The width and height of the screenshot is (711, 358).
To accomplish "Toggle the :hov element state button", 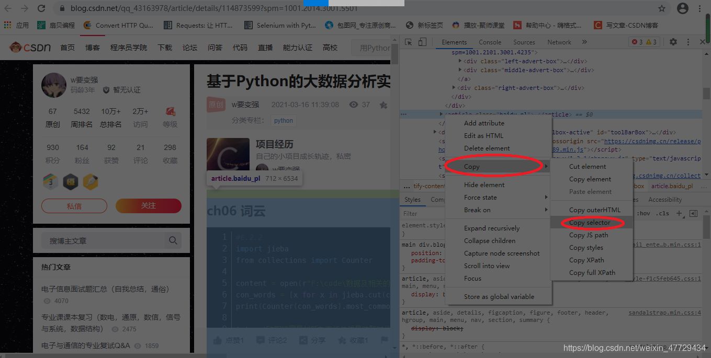I will pos(644,213).
